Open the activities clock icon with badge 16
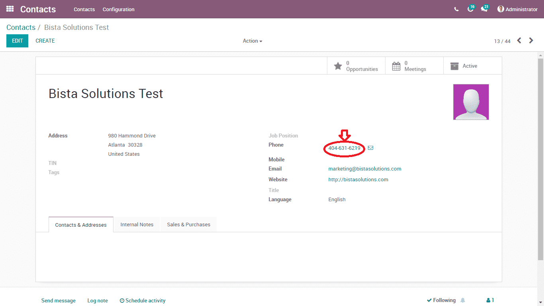Image resolution: width=544 pixels, height=306 pixels. coord(471,9)
